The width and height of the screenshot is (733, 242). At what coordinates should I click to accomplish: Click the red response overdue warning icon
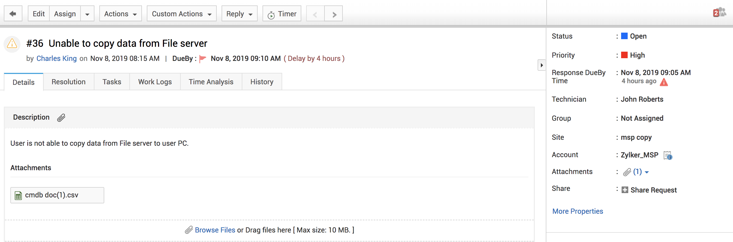point(664,82)
